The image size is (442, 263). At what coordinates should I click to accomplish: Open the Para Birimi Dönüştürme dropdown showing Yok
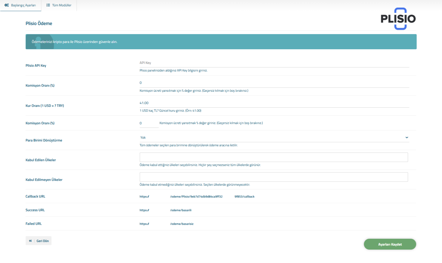[x=272, y=137]
